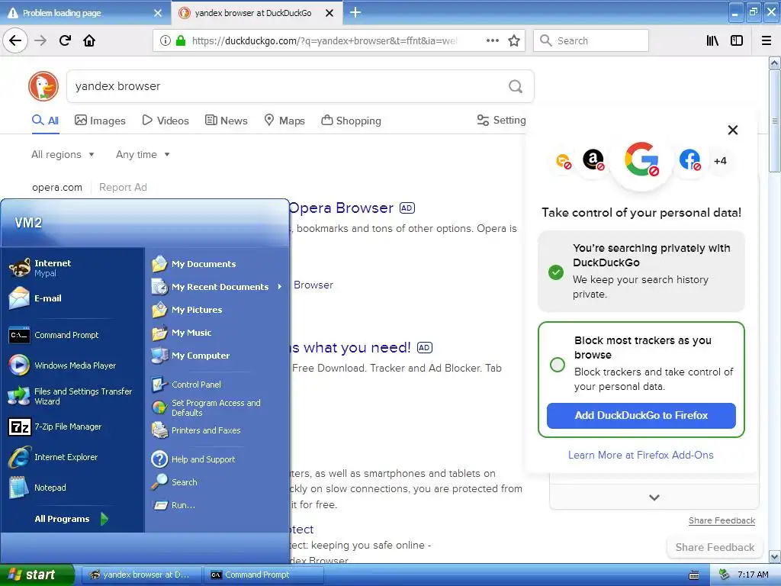Open the Opera Browser ad result
This screenshot has width=781, height=586.
(341, 208)
